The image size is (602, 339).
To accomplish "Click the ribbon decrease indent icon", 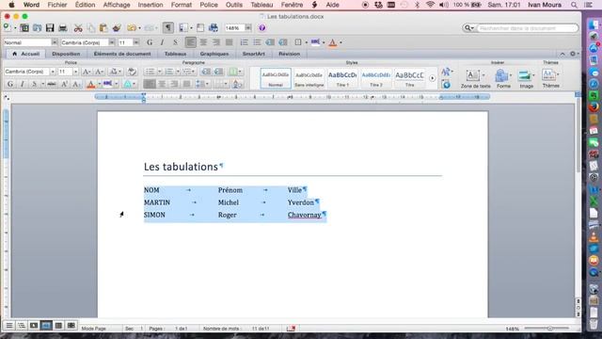I will pyautogui.click(x=206, y=72).
